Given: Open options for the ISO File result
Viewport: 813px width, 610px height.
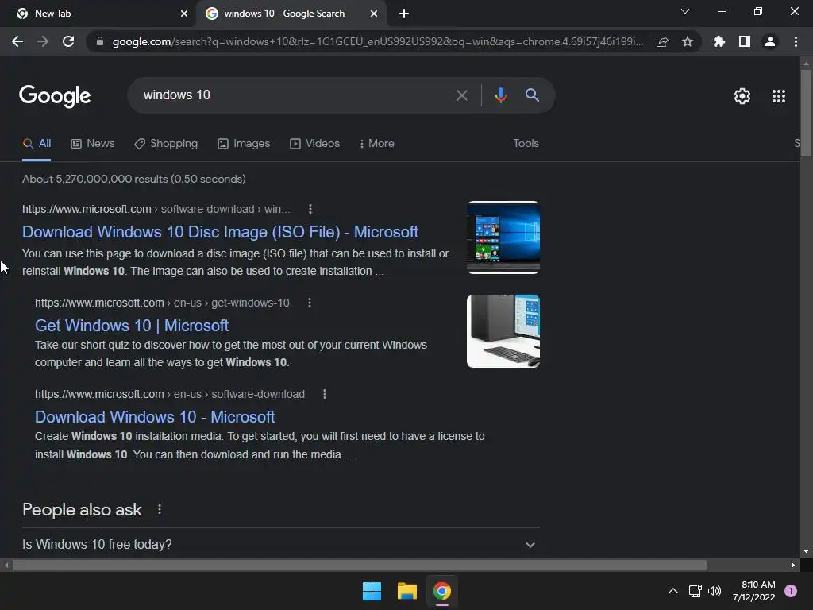Looking at the screenshot, I should tap(310, 209).
